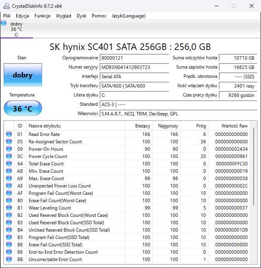Click orb of Uncorrectable Error Count
The width and height of the screenshot is (261, 268).
click(9, 259)
